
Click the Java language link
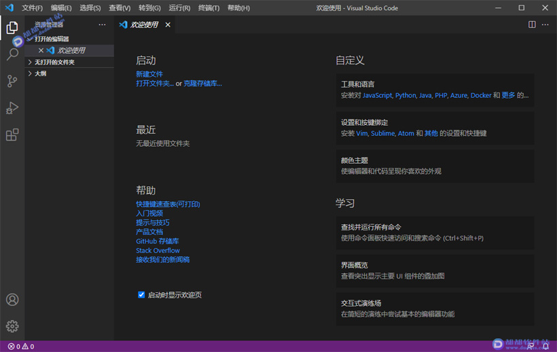click(425, 95)
